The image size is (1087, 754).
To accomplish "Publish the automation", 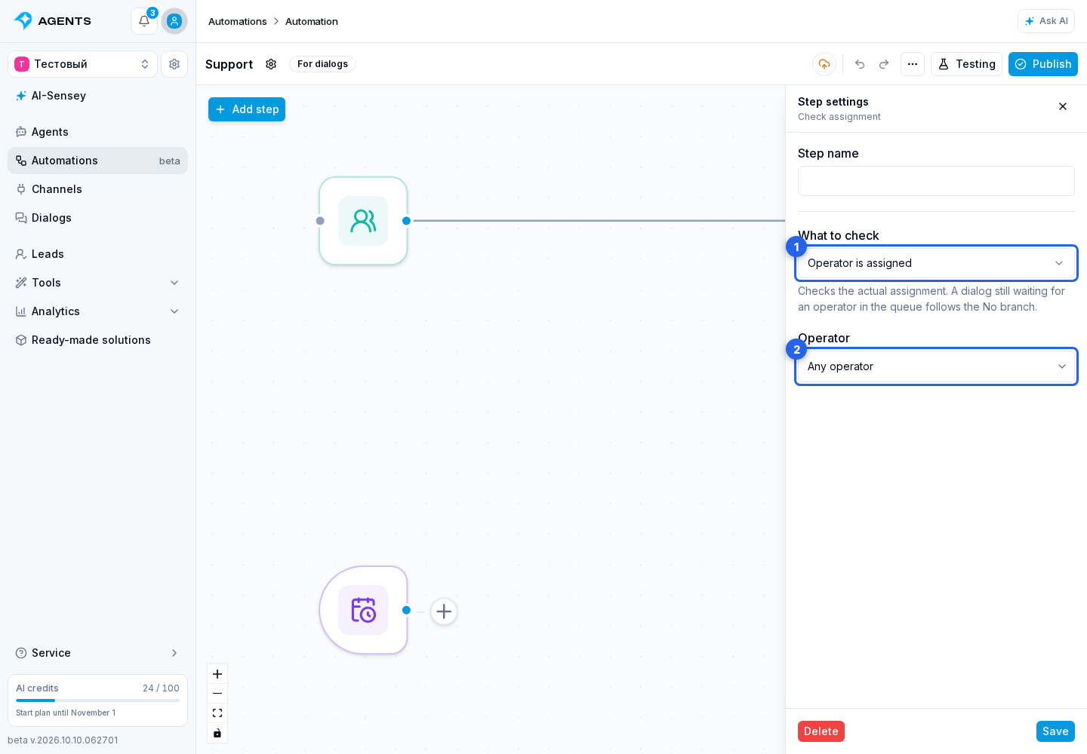I will (x=1043, y=64).
